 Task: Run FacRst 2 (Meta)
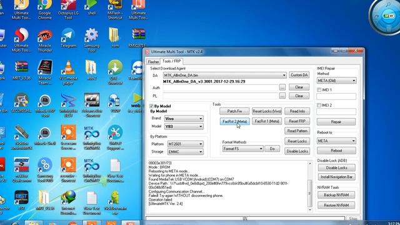[234, 121]
